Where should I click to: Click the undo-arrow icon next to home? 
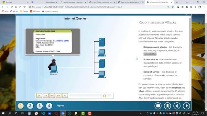coord(20,7)
